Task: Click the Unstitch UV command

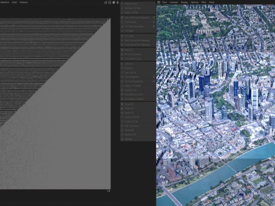Action: 138,90
